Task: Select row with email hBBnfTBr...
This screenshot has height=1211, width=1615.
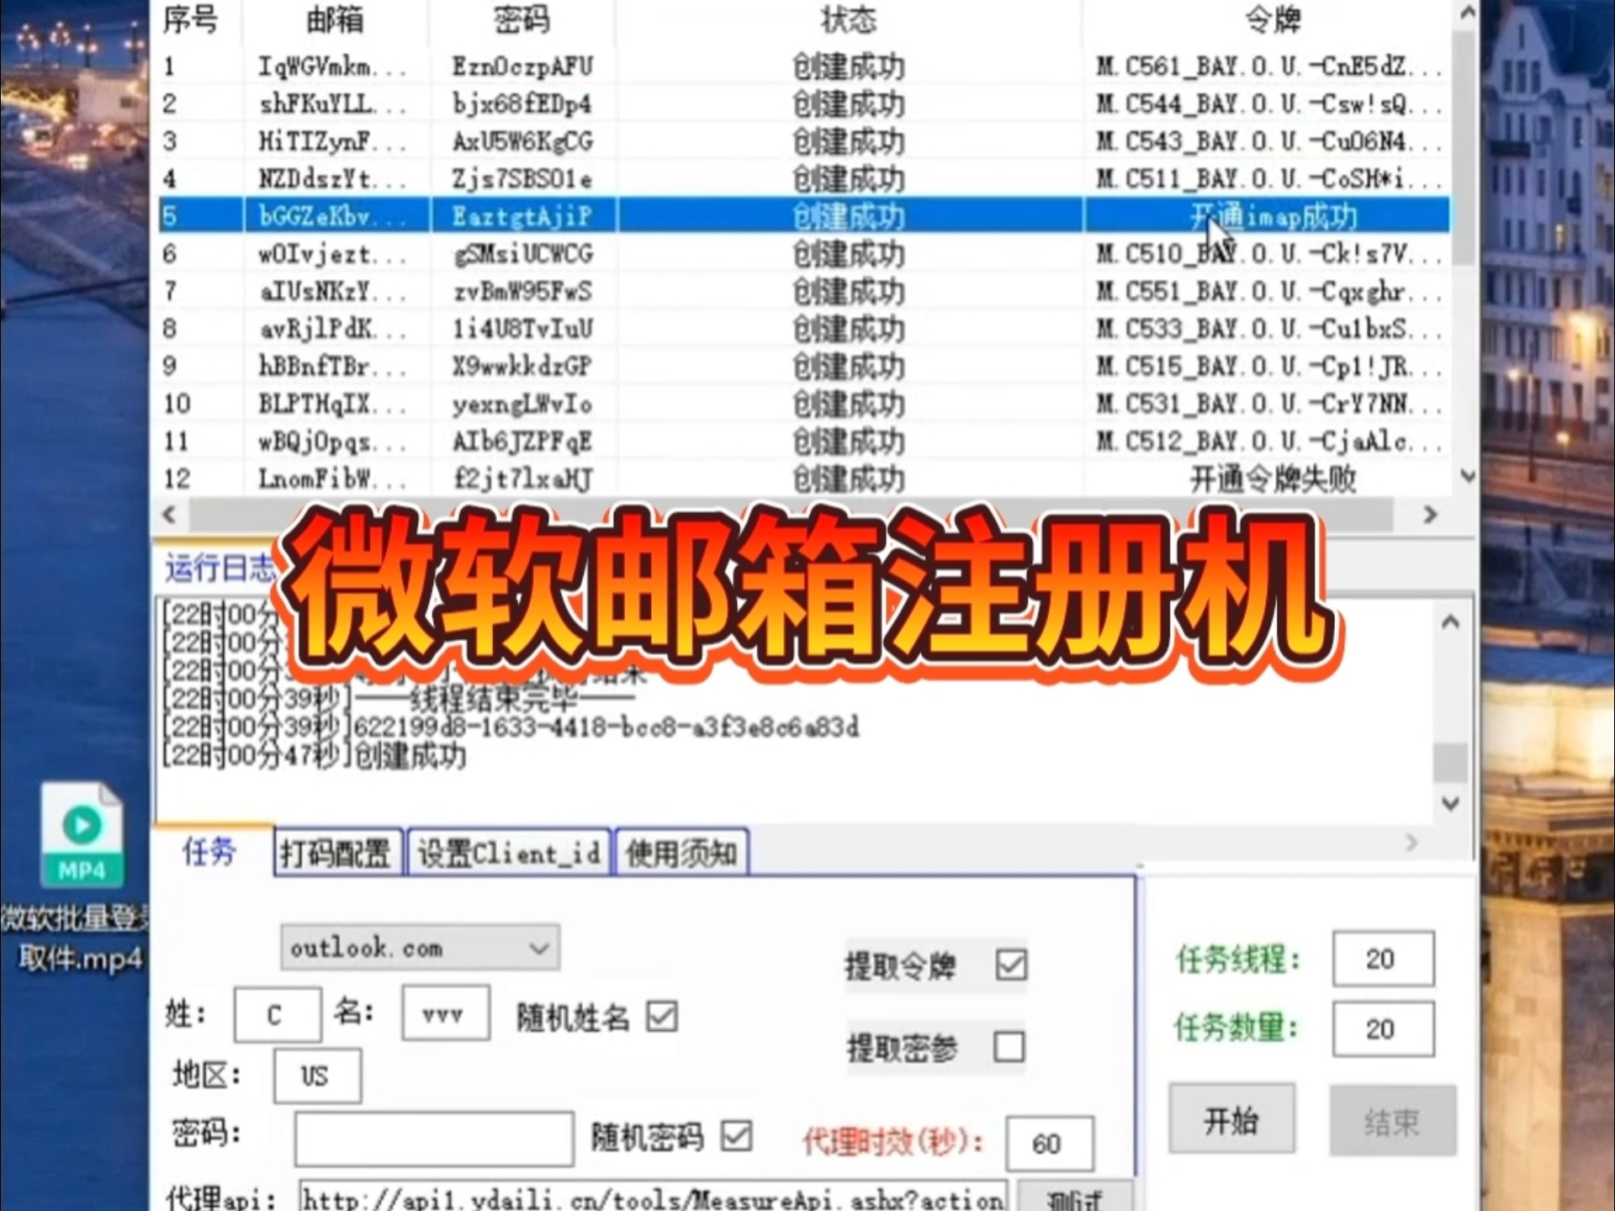Action: pos(804,366)
